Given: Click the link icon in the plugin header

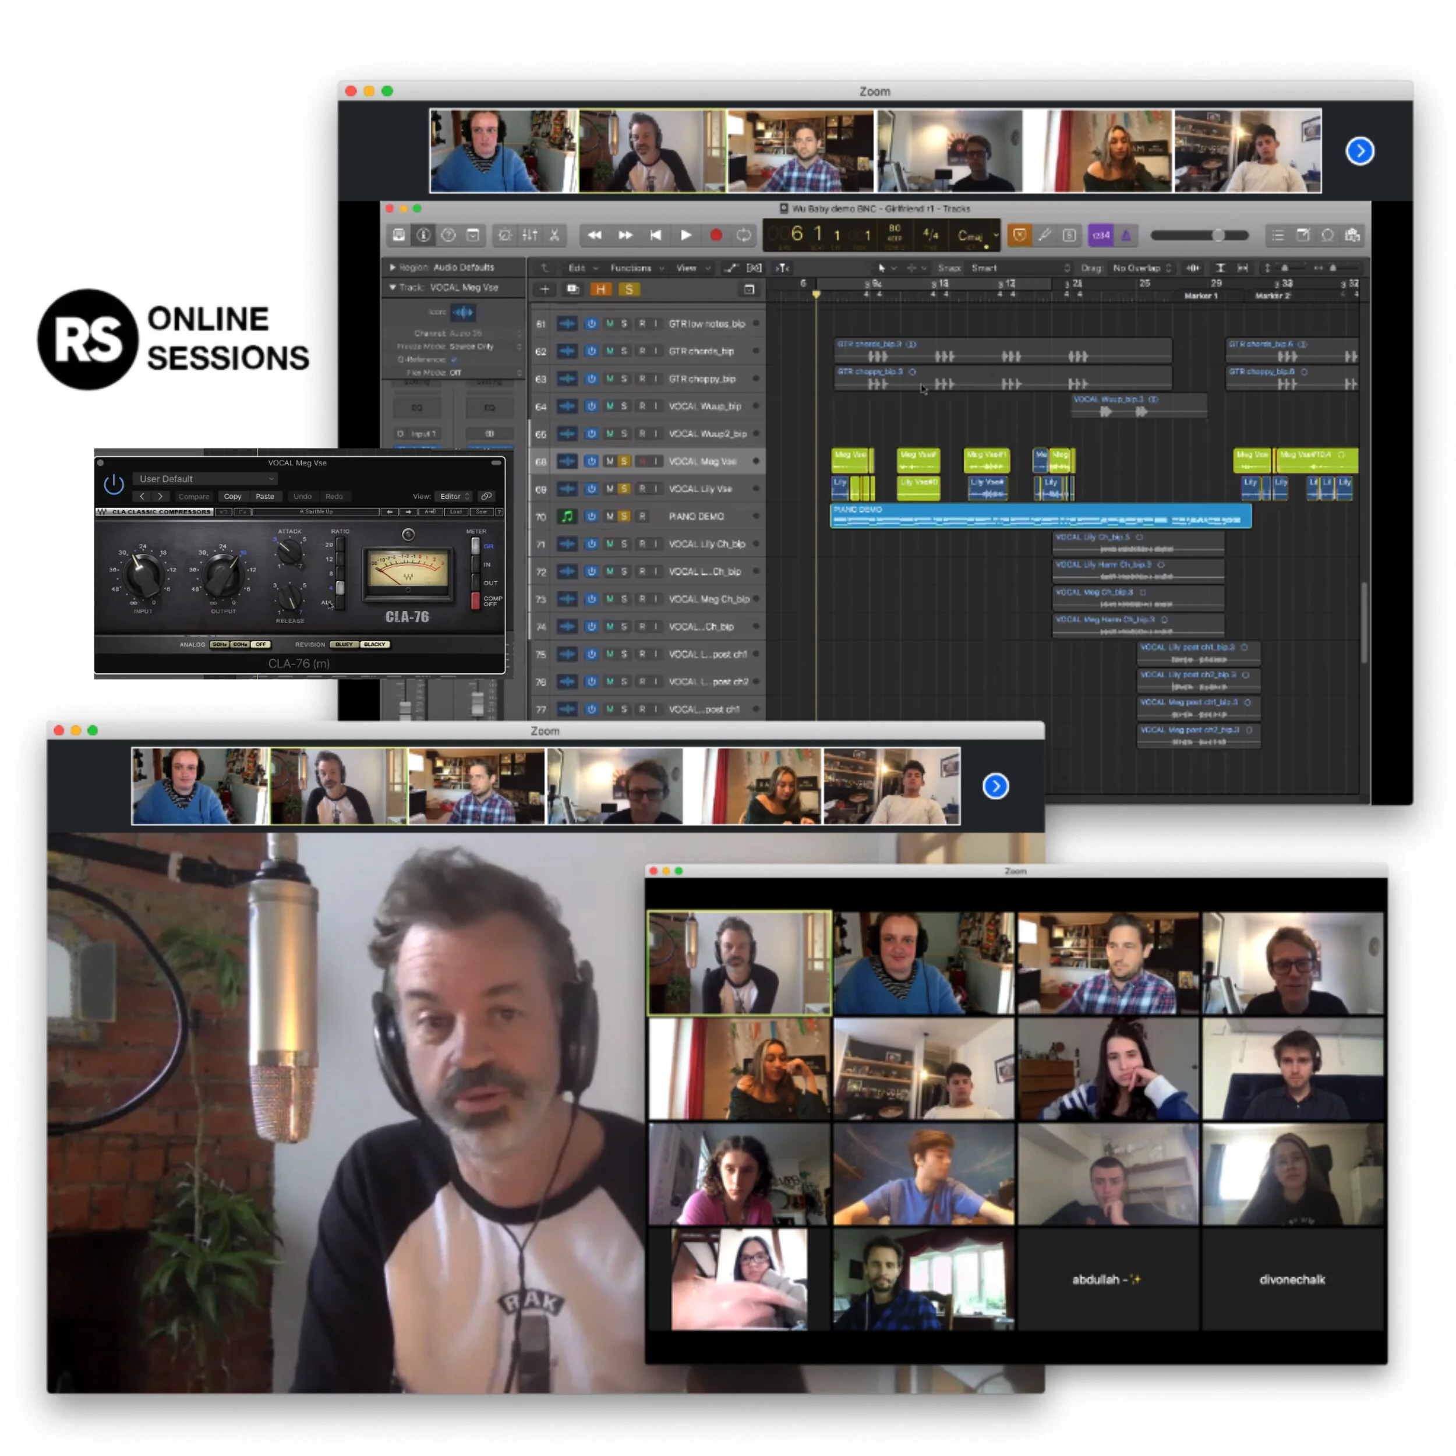Looking at the screenshot, I should (487, 497).
